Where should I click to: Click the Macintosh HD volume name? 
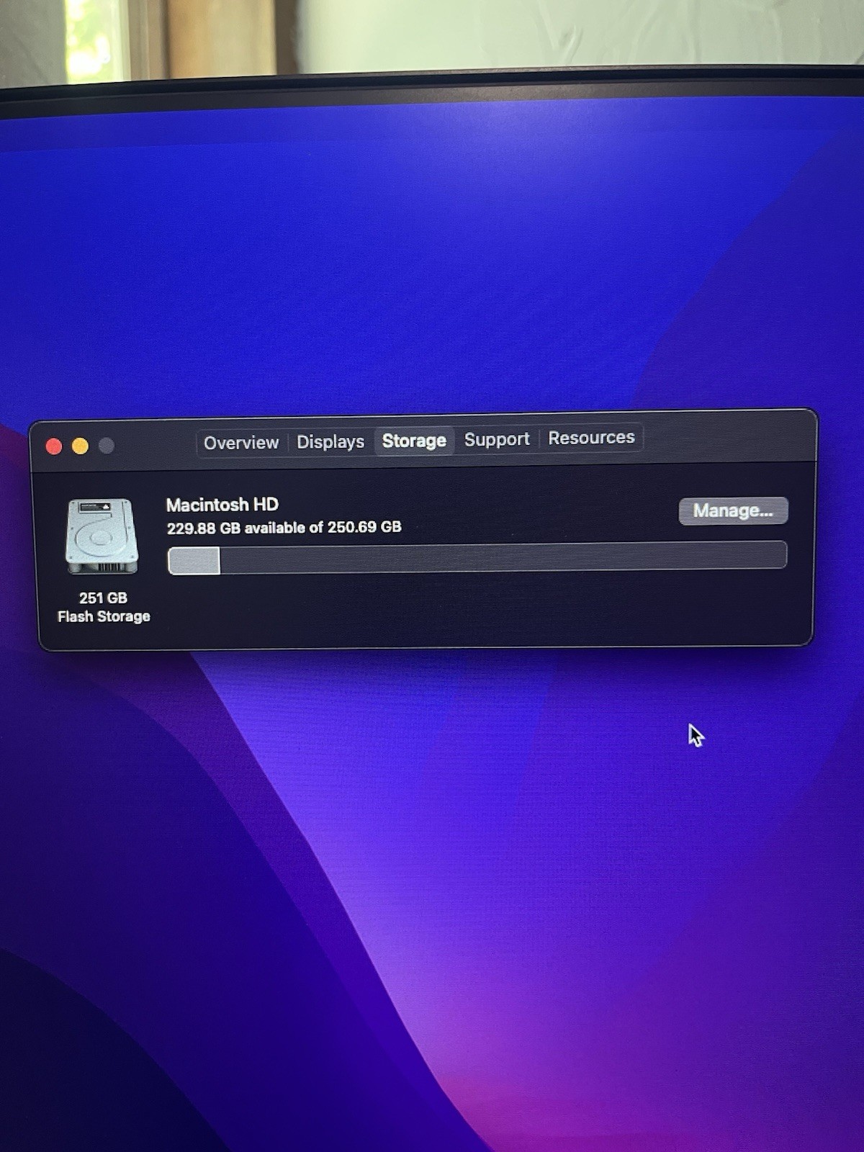pos(222,505)
